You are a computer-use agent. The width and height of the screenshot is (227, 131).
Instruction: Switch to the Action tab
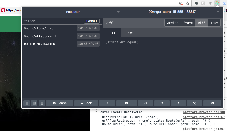pyautogui.click(x=173, y=23)
